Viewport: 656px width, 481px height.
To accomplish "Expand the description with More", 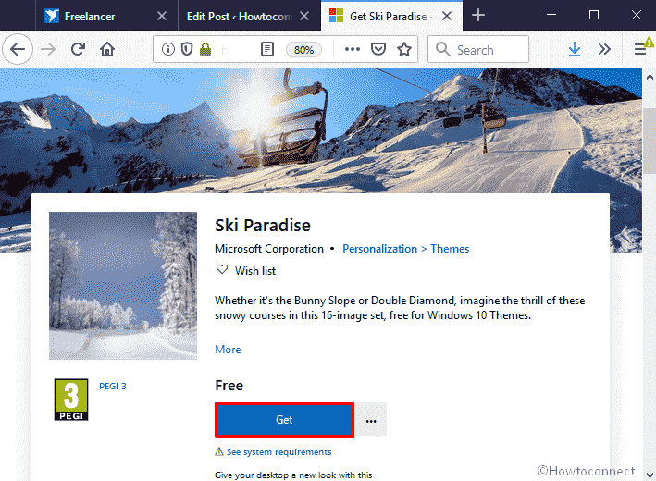I will (x=228, y=350).
